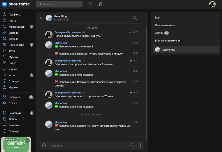Click the Поиск search box
This screenshot has height=152, width=222.
click(x=59, y=4)
